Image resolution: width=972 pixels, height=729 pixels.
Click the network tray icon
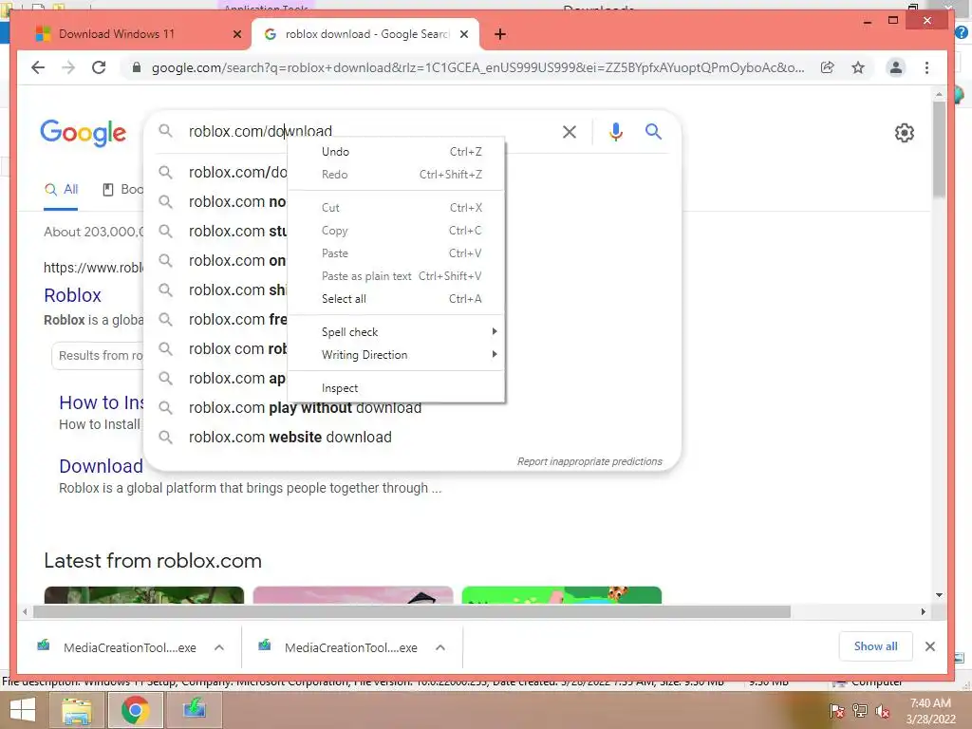coord(860,711)
